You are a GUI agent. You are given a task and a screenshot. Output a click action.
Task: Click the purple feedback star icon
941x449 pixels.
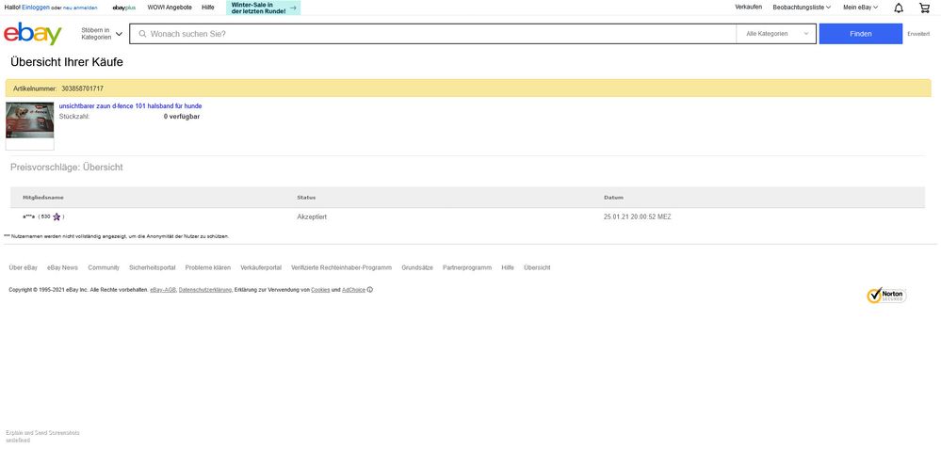point(57,216)
